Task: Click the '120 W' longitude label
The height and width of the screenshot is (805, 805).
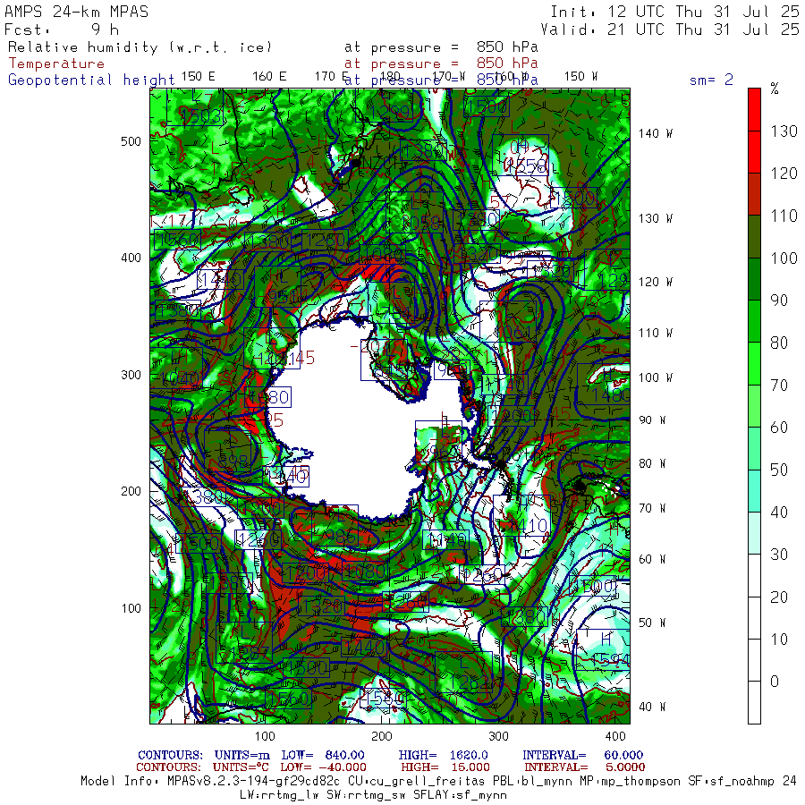Action: tap(655, 282)
